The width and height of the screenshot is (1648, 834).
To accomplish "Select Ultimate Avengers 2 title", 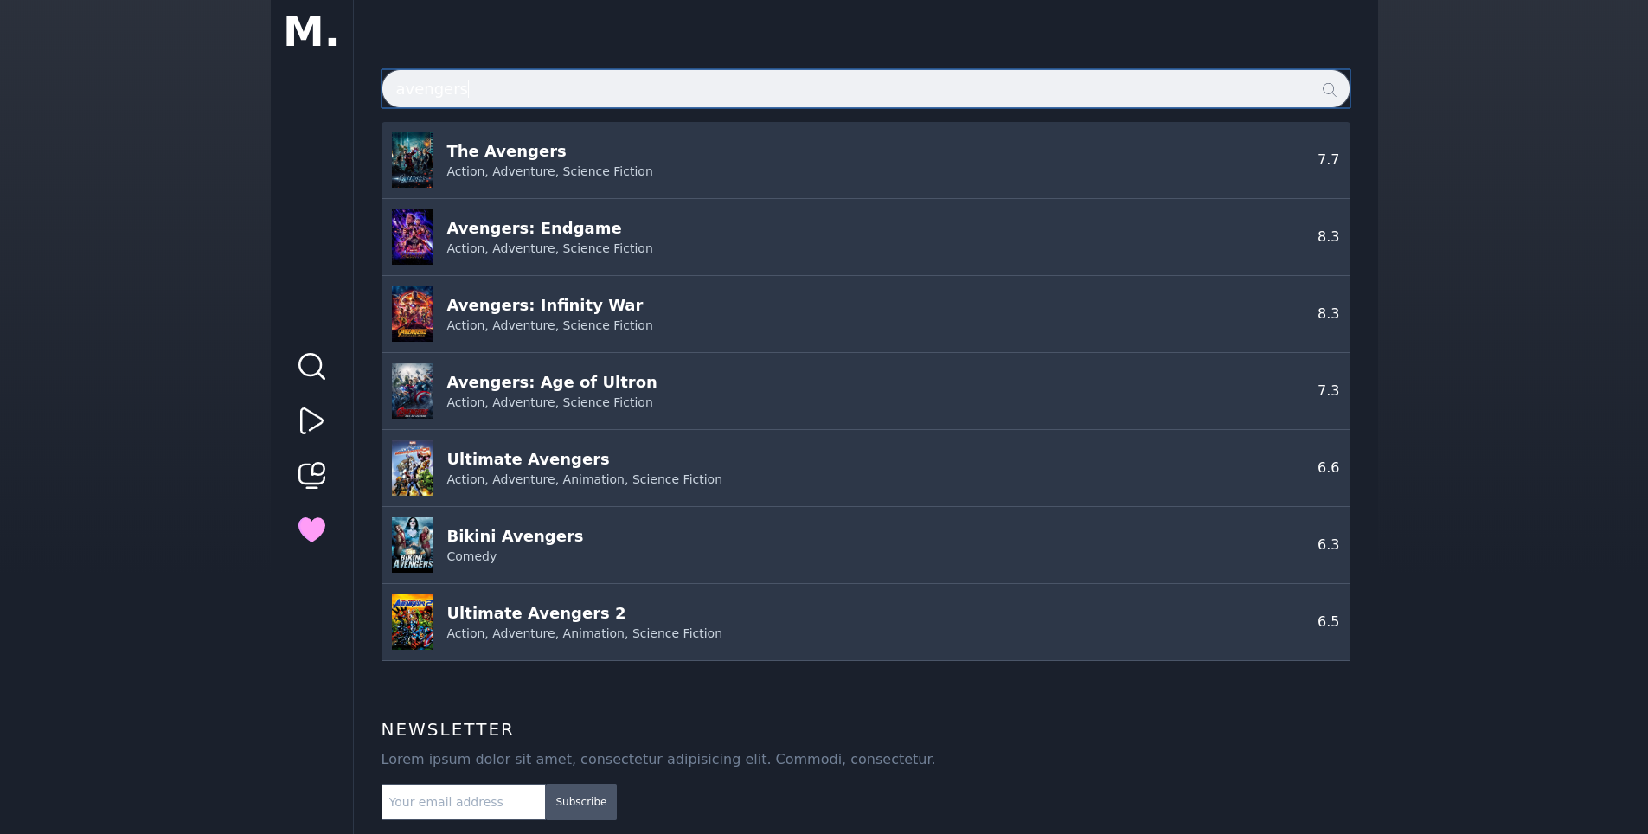I will (x=536, y=613).
